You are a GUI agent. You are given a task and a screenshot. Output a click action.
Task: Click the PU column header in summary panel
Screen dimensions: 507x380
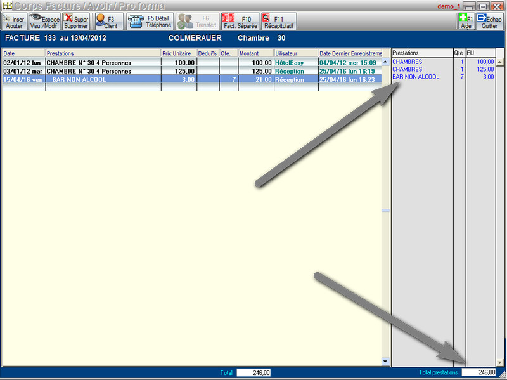click(x=481, y=53)
